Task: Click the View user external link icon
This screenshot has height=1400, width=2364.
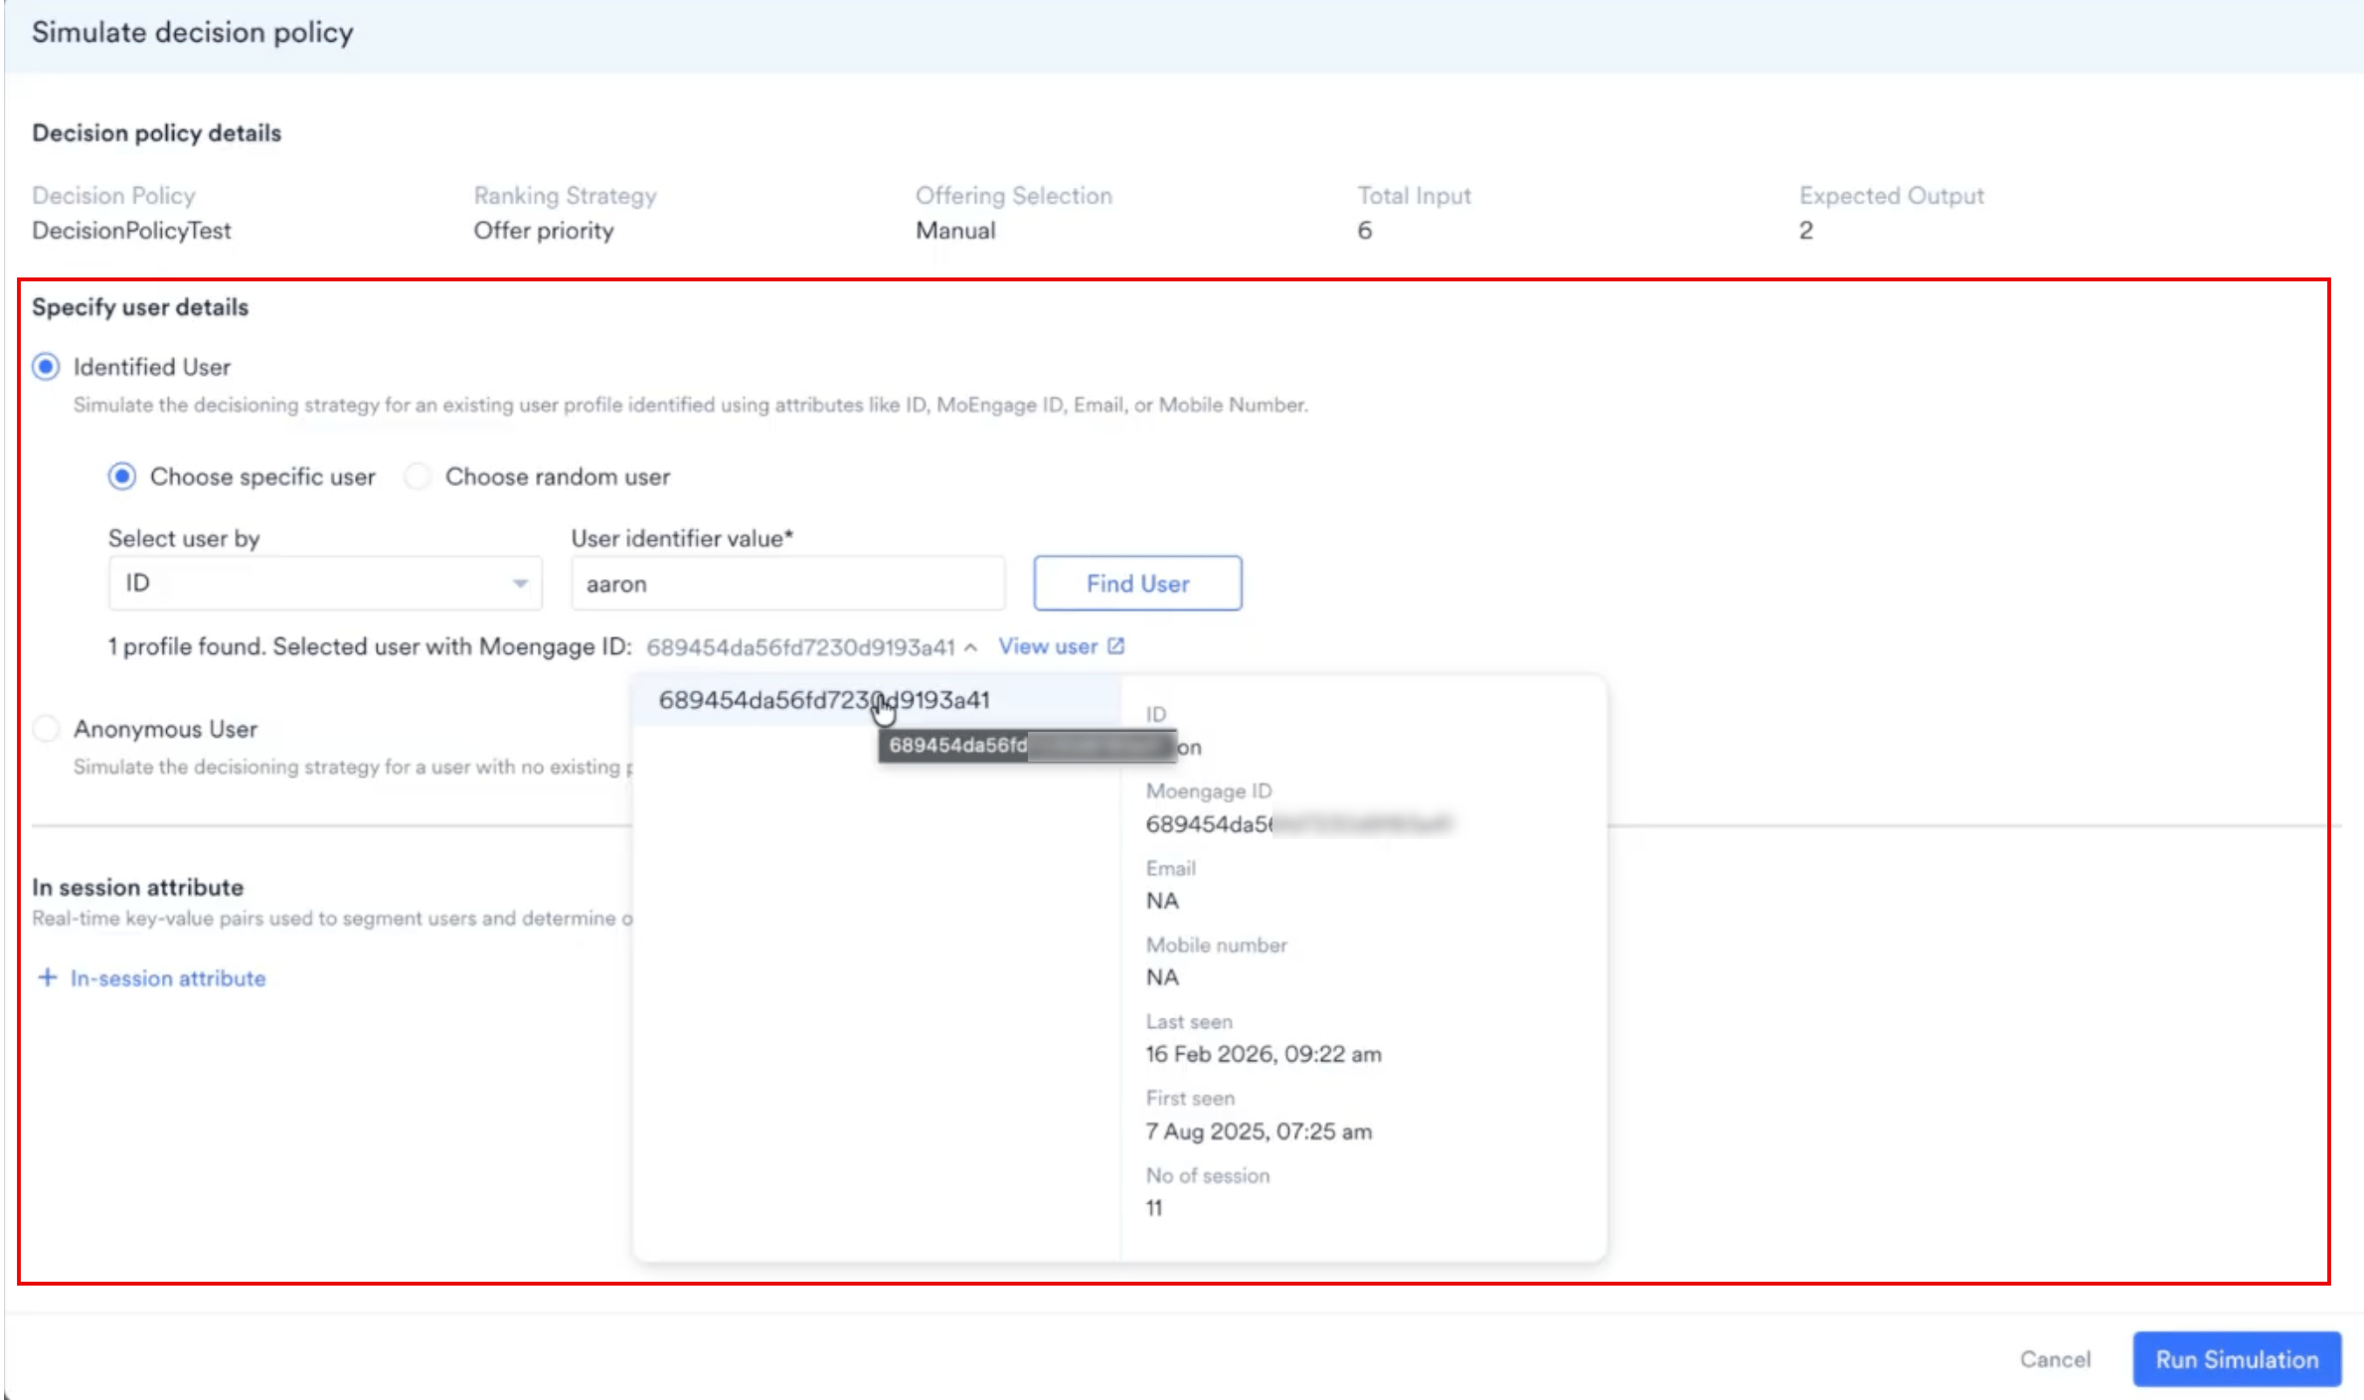Action: pyautogui.click(x=1116, y=646)
